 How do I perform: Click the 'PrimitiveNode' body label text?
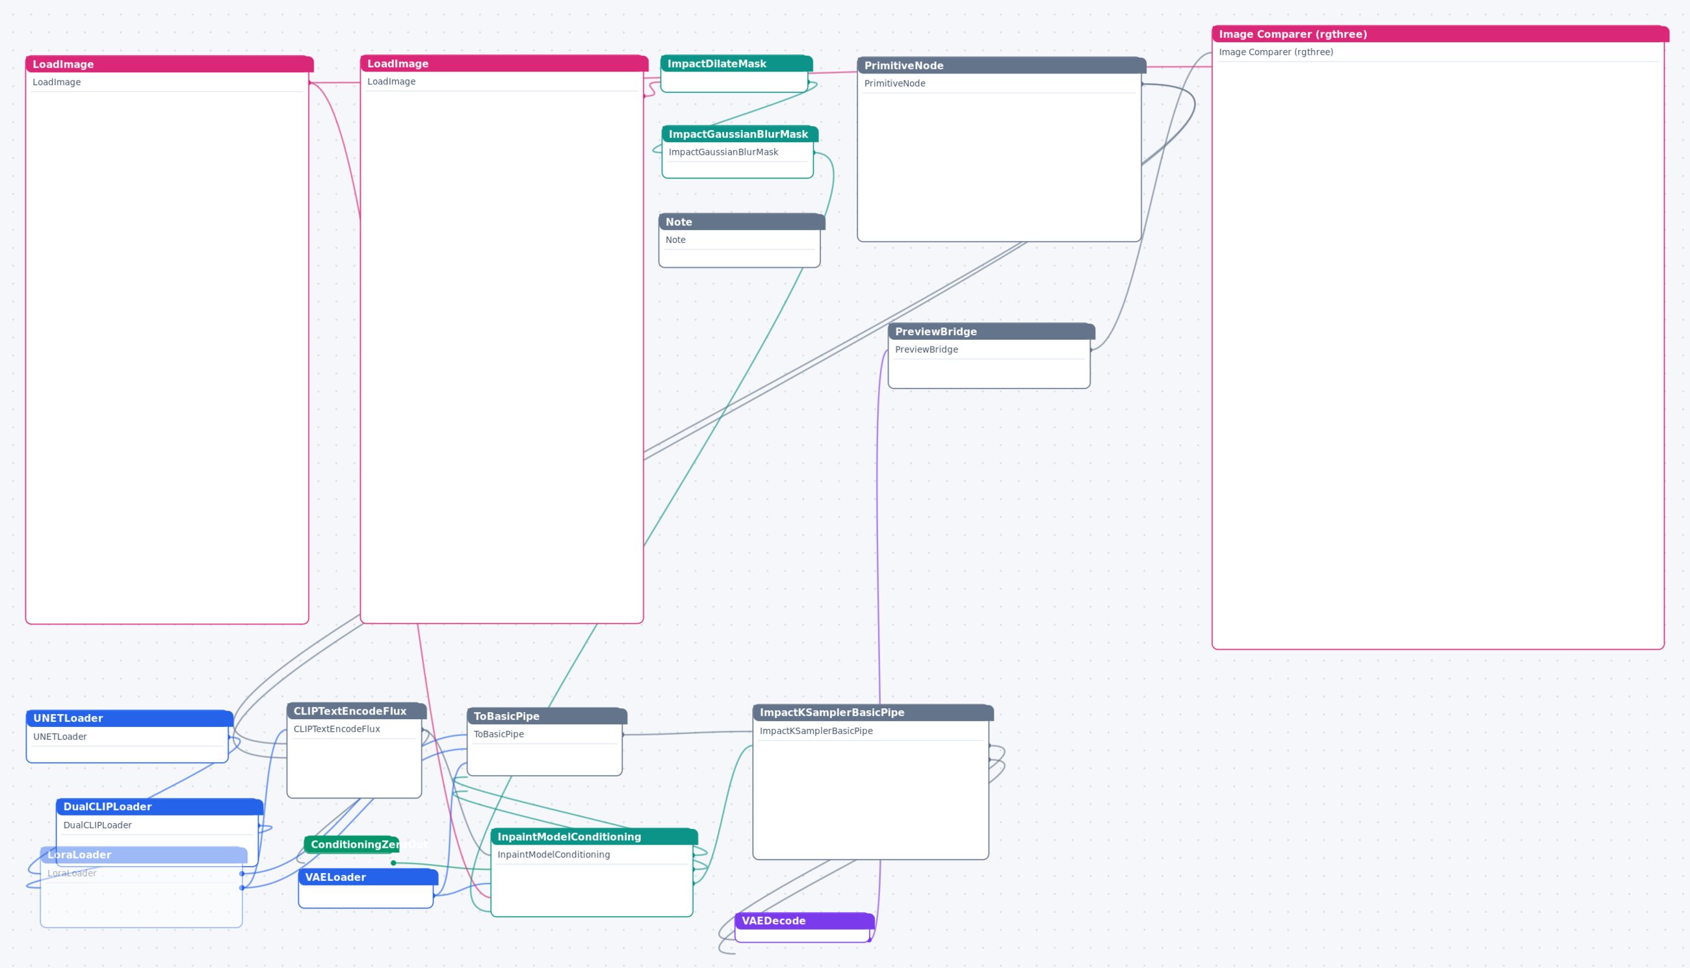click(x=894, y=83)
